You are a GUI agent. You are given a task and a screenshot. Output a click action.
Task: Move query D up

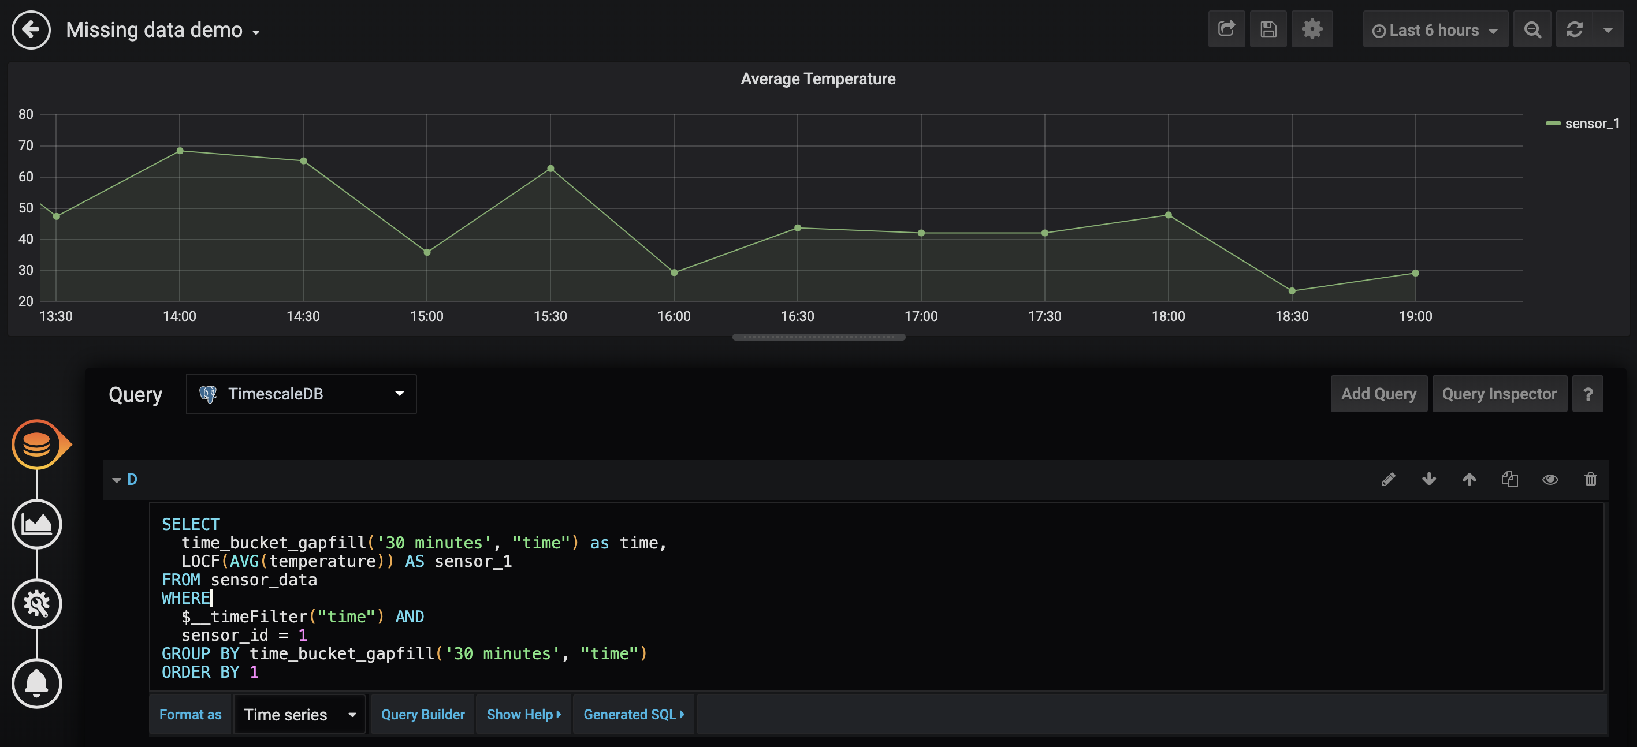click(x=1469, y=480)
